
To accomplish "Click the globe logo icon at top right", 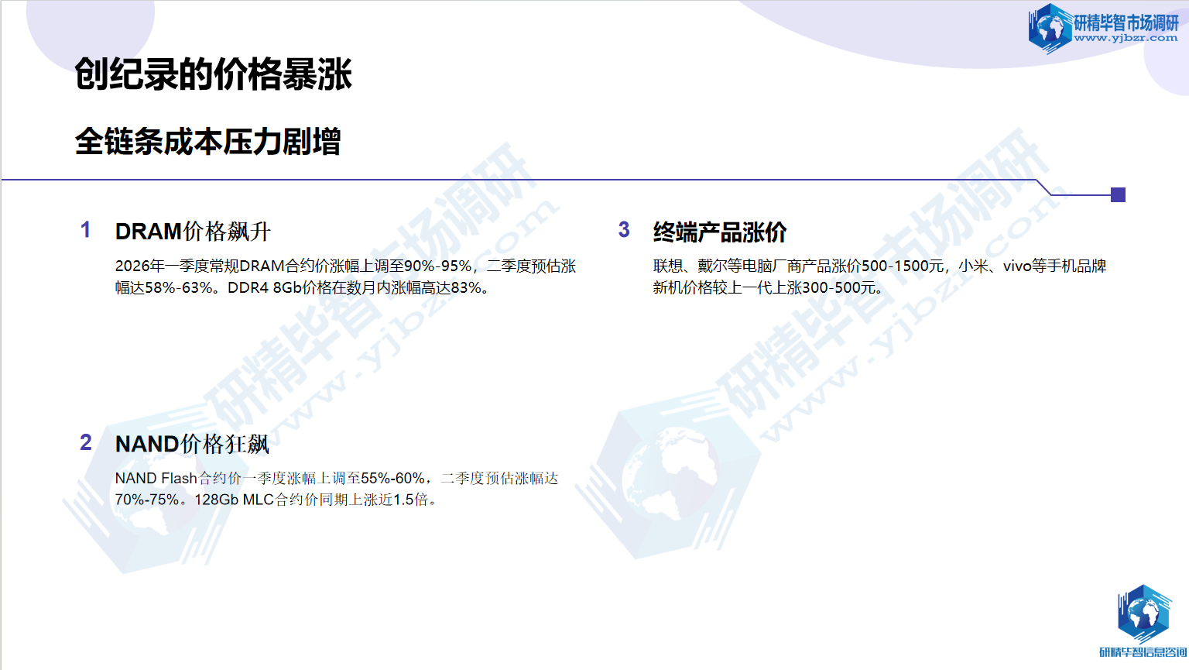I will click(x=1048, y=29).
